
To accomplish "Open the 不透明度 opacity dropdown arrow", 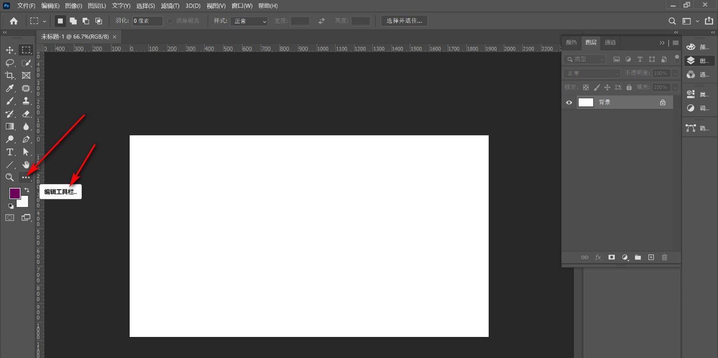I will click(x=675, y=73).
